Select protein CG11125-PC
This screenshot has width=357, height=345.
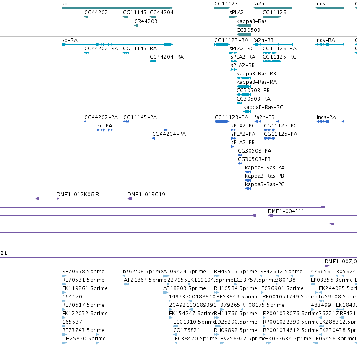tap(281, 126)
